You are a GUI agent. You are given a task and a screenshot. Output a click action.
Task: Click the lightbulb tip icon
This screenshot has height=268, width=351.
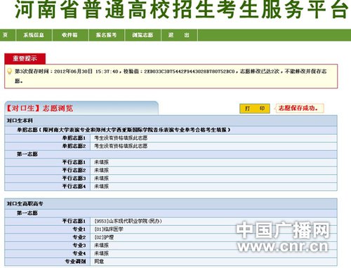click(x=9, y=71)
